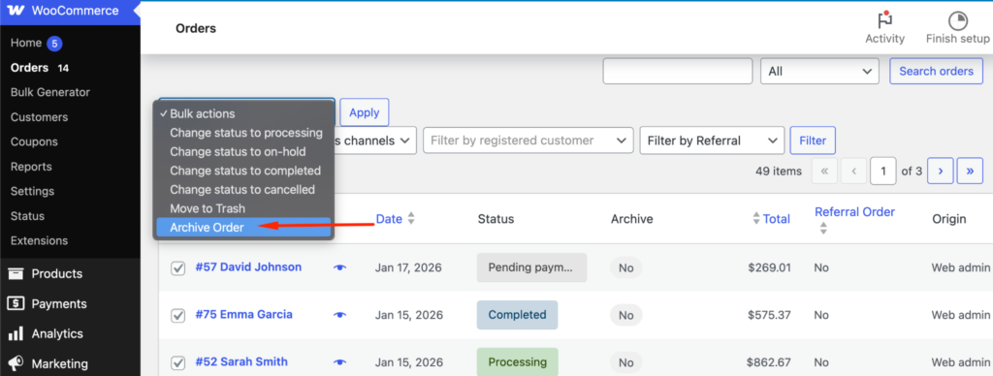The width and height of the screenshot is (993, 376).
Task: Select Change status to processing
Action: (x=243, y=133)
